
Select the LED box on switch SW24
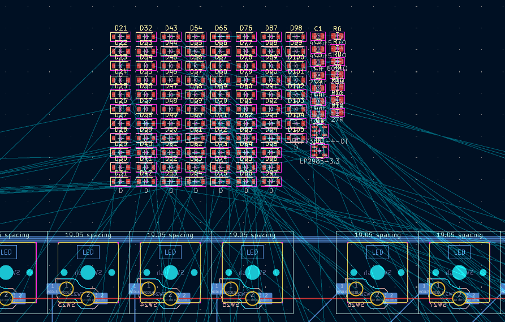pyautogui.click(x=170, y=252)
